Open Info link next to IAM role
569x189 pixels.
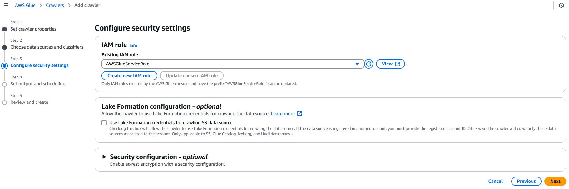(x=133, y=46)
